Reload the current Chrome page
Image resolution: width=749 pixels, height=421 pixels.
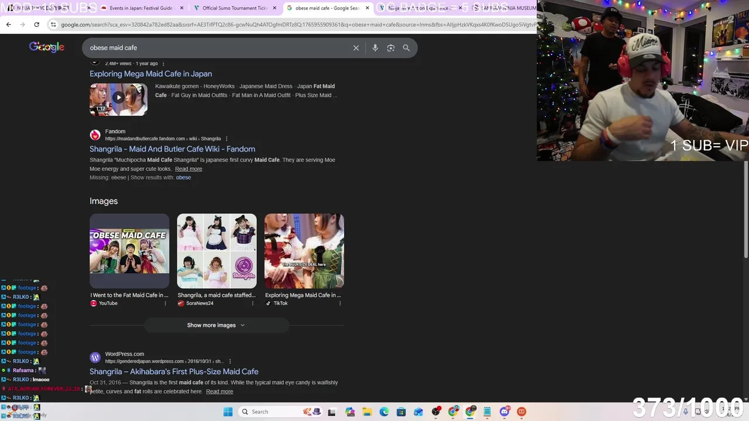36,25
